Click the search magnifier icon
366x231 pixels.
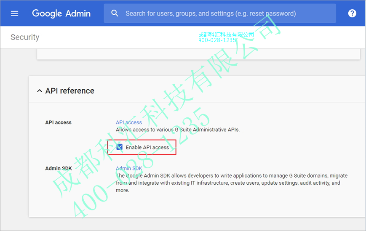coord(115,13)
